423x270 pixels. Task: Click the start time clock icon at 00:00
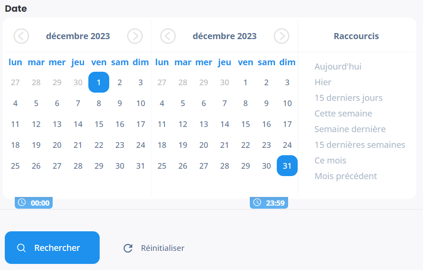(22, 203)
